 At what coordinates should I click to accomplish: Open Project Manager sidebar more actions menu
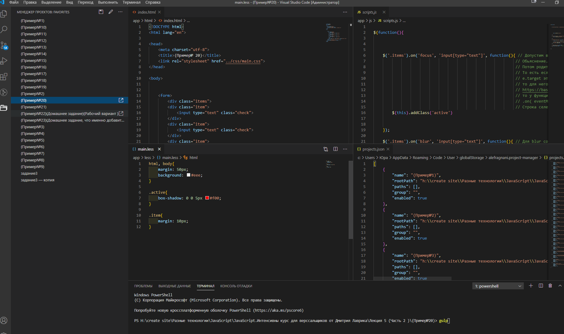[x=120, y=12]
